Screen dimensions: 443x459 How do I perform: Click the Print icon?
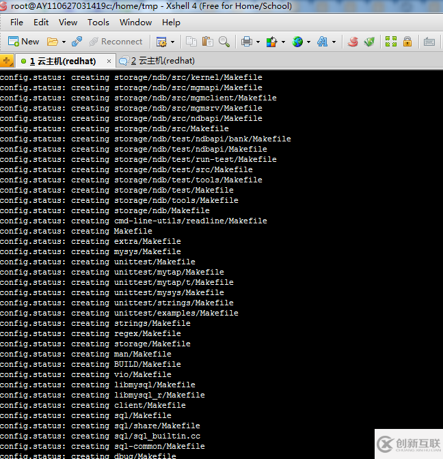247,42
